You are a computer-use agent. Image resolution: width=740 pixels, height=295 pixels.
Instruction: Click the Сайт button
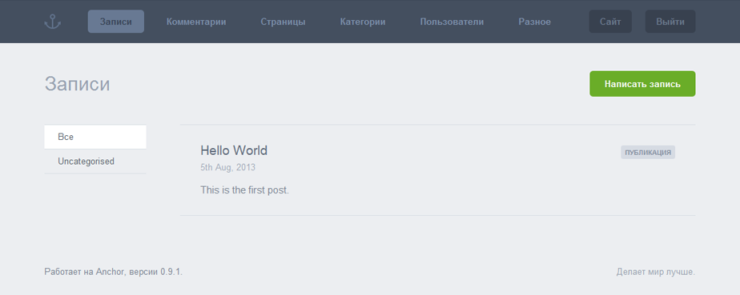(610, 22)
